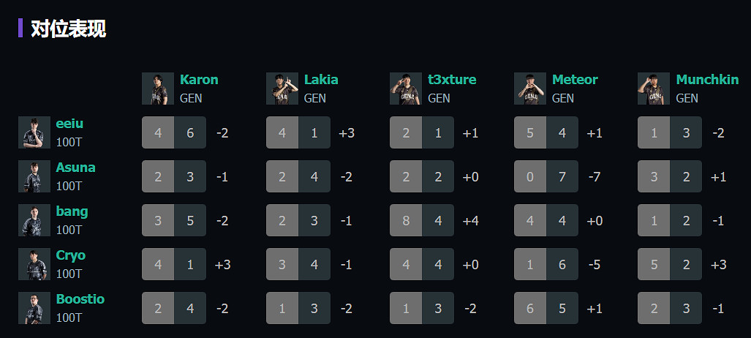This screenshot has width=751, height=338.
Task: Click Boostio's player portrait photo
Action: pos(34,308)
